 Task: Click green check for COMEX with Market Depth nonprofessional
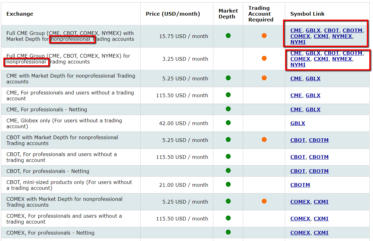pos(228,201)
